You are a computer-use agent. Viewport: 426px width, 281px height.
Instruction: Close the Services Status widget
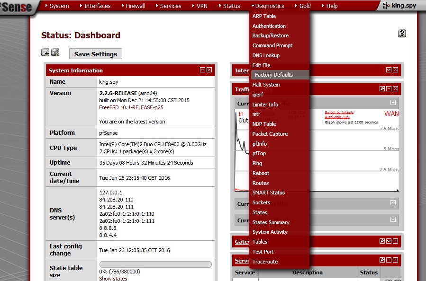pyautogui.click(x=396, y=260)
